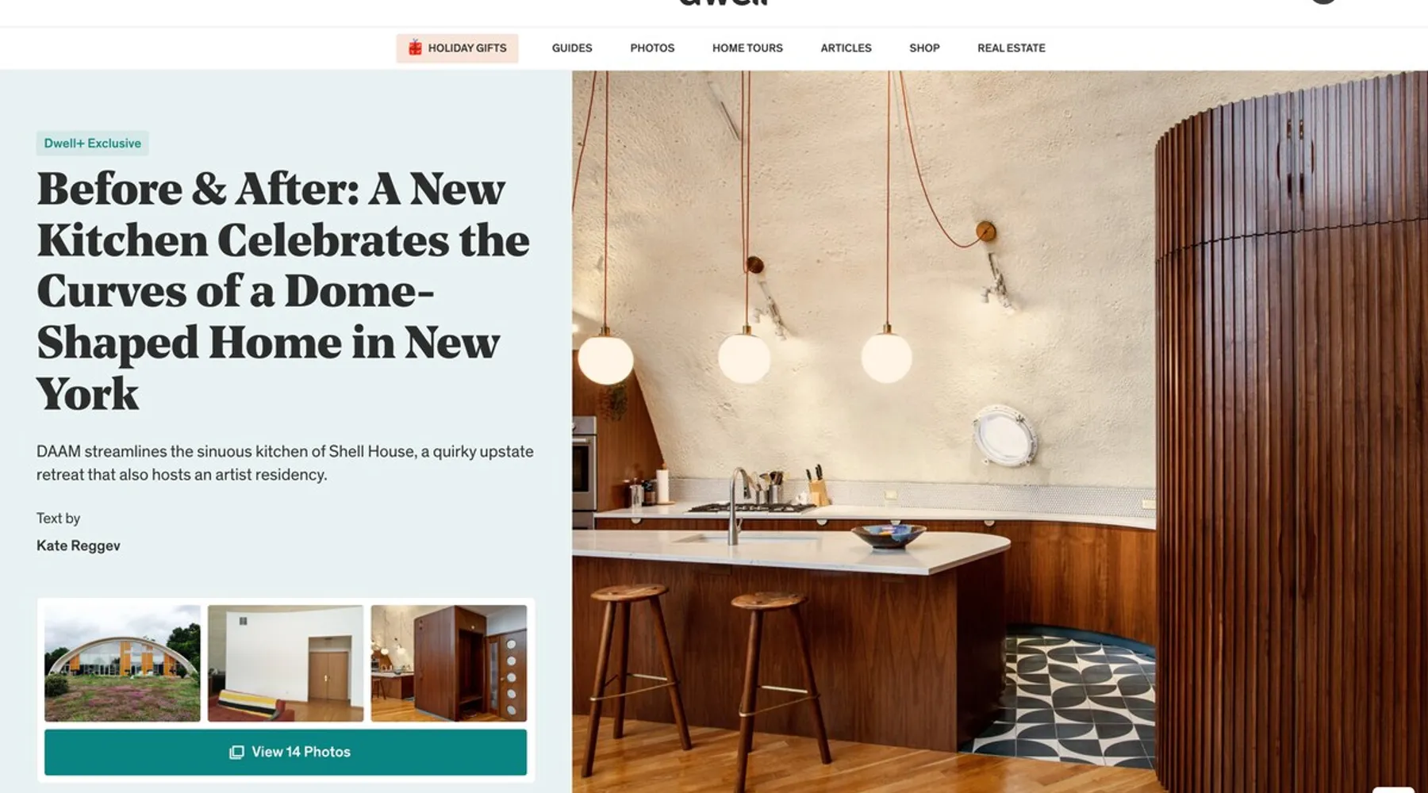Image resolution: width=1428 pixels, height=793 pixels.
Task: Open the walnut cabinet thumbnail
Action: pyautogui.click(x=449, y=663)
